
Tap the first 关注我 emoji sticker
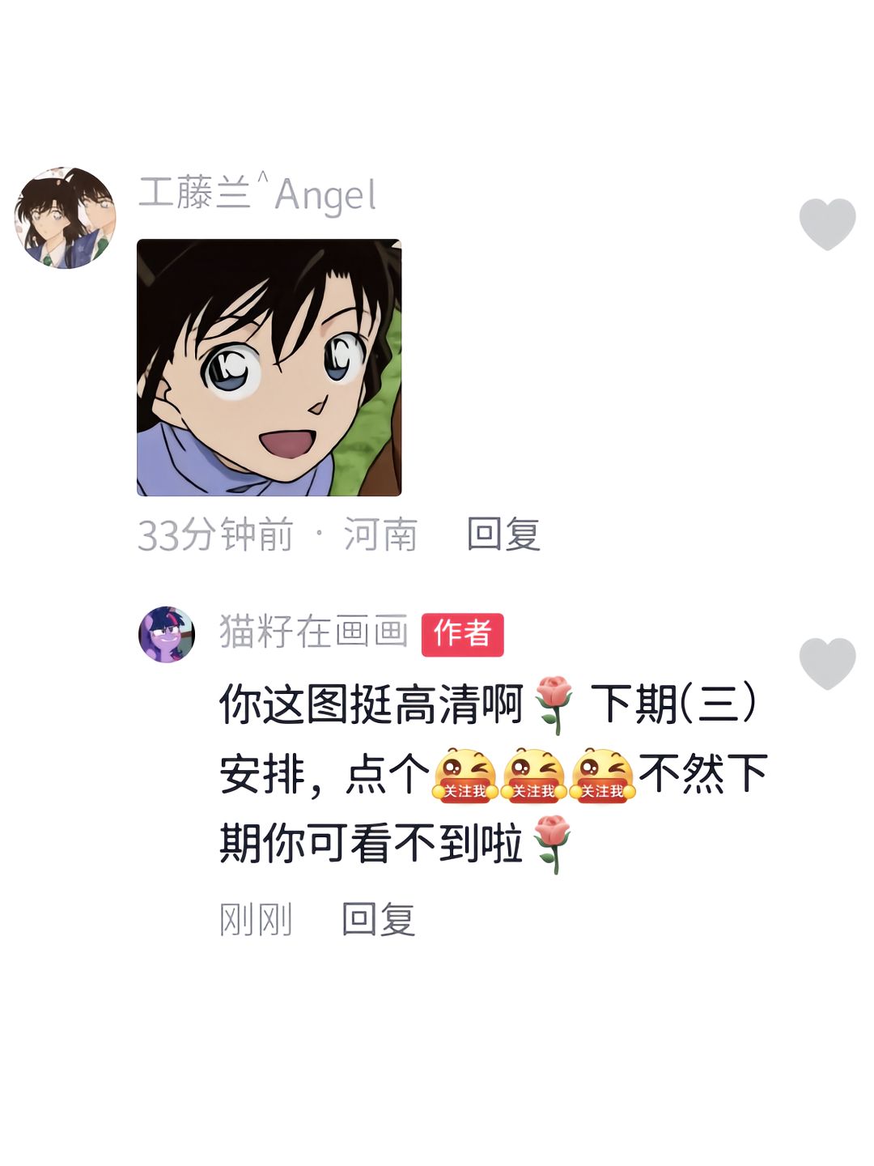(x=465, y=775)
